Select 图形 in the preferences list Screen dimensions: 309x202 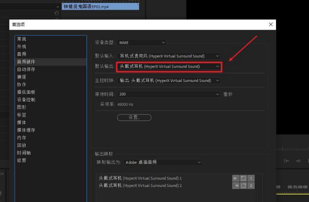[51, 107]
